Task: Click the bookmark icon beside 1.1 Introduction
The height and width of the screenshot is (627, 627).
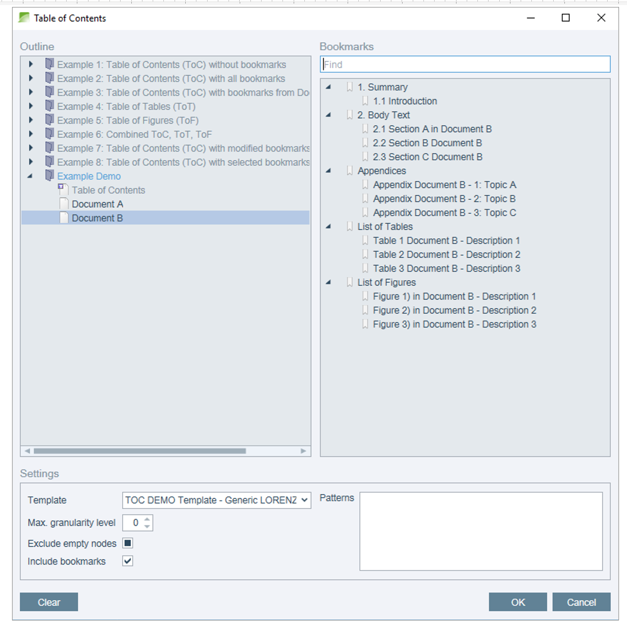Action: 365,101
